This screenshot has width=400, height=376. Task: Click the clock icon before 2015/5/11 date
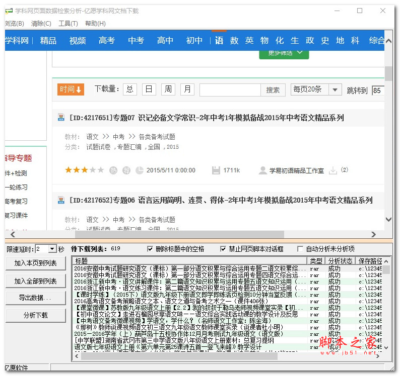[139, 170]
